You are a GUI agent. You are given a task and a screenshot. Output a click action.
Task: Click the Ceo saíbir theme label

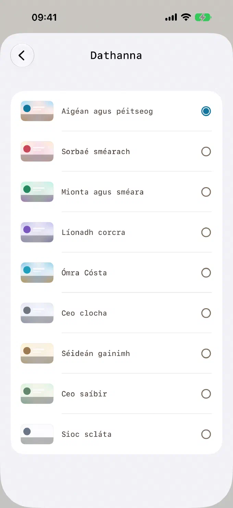(x=84, y=394)
